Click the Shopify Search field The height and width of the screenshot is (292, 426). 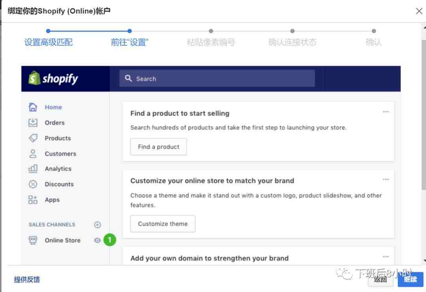click(x=217, y=78)
